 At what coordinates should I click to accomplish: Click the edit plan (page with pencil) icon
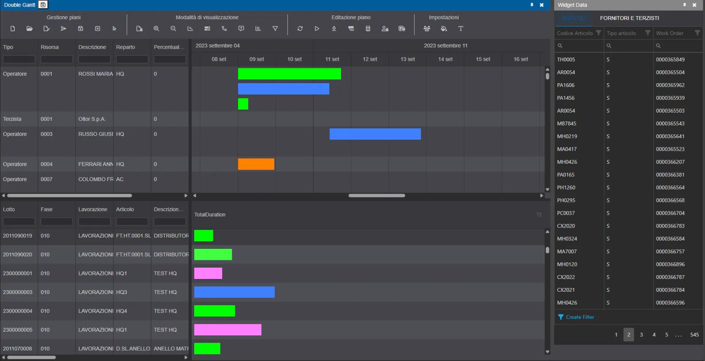(x=46, y=29)
